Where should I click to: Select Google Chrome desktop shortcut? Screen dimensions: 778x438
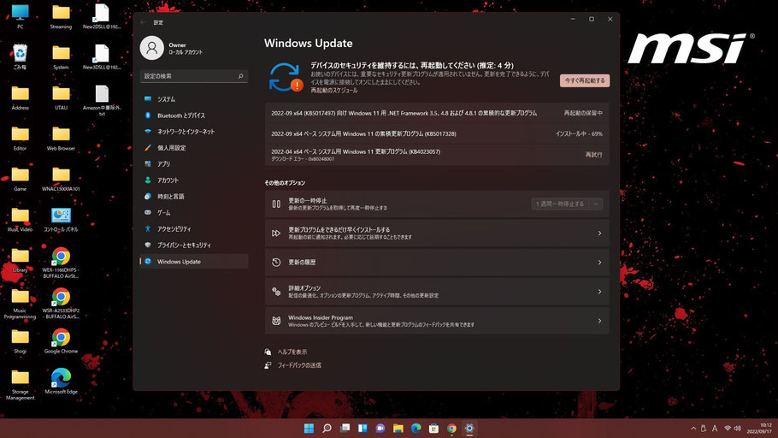(61, 341)
